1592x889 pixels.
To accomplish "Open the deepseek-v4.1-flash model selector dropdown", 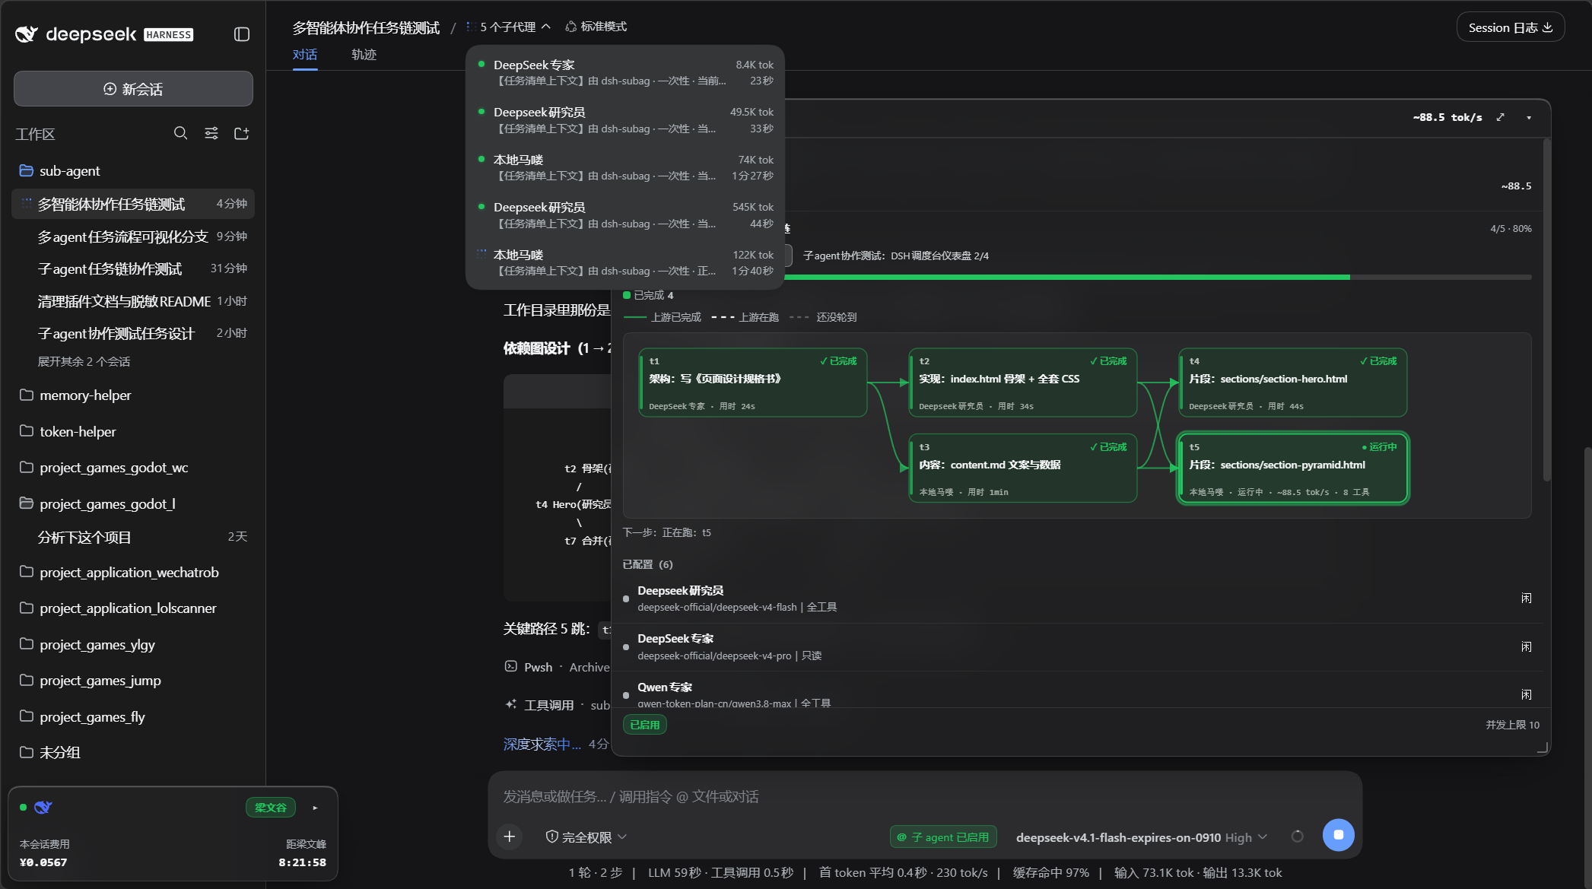I will pos(1142,837).
